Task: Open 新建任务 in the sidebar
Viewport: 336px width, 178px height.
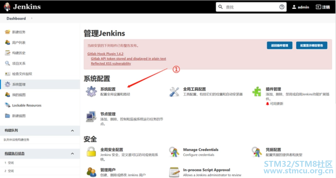Action: click(19, 32)
